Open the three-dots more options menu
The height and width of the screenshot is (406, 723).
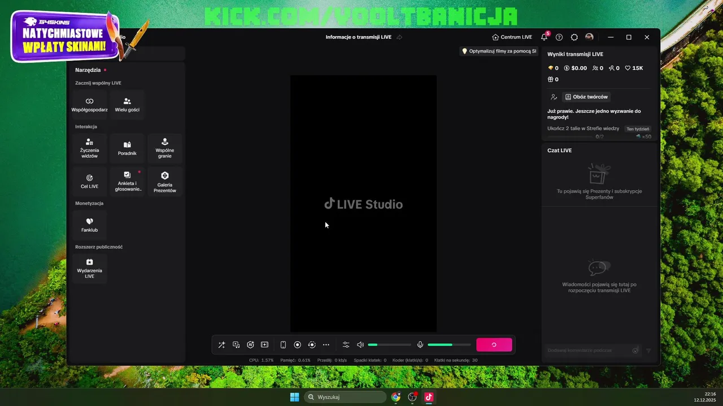click(x=326, y=345)
